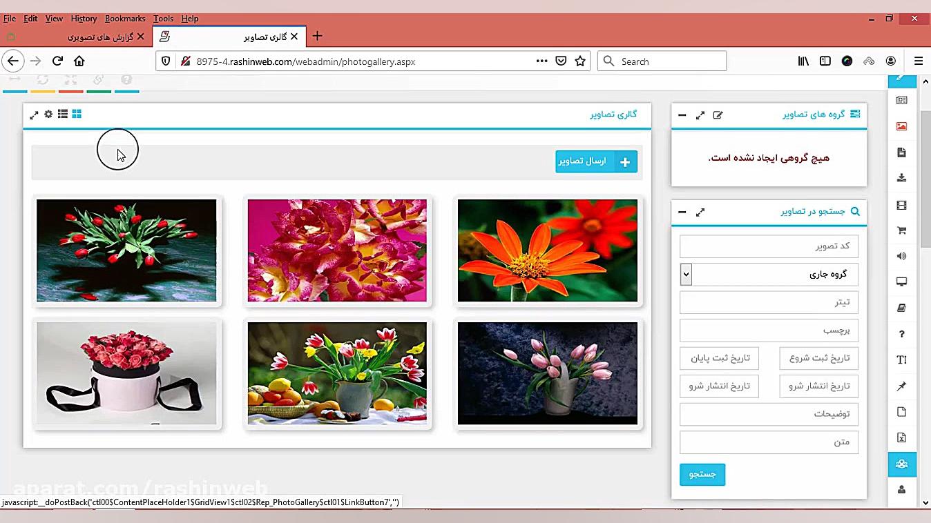Open the Firefox hamburger menu
The image size is (931, 523).
pyautogui.click(x=919, y=61)
